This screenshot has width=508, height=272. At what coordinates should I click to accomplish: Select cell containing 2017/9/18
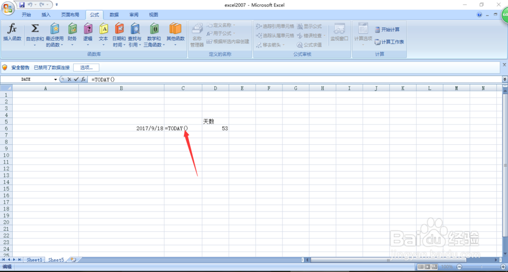pos(121,129)
